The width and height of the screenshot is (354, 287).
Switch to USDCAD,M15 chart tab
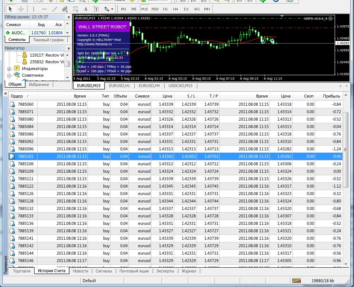[181, 86]
